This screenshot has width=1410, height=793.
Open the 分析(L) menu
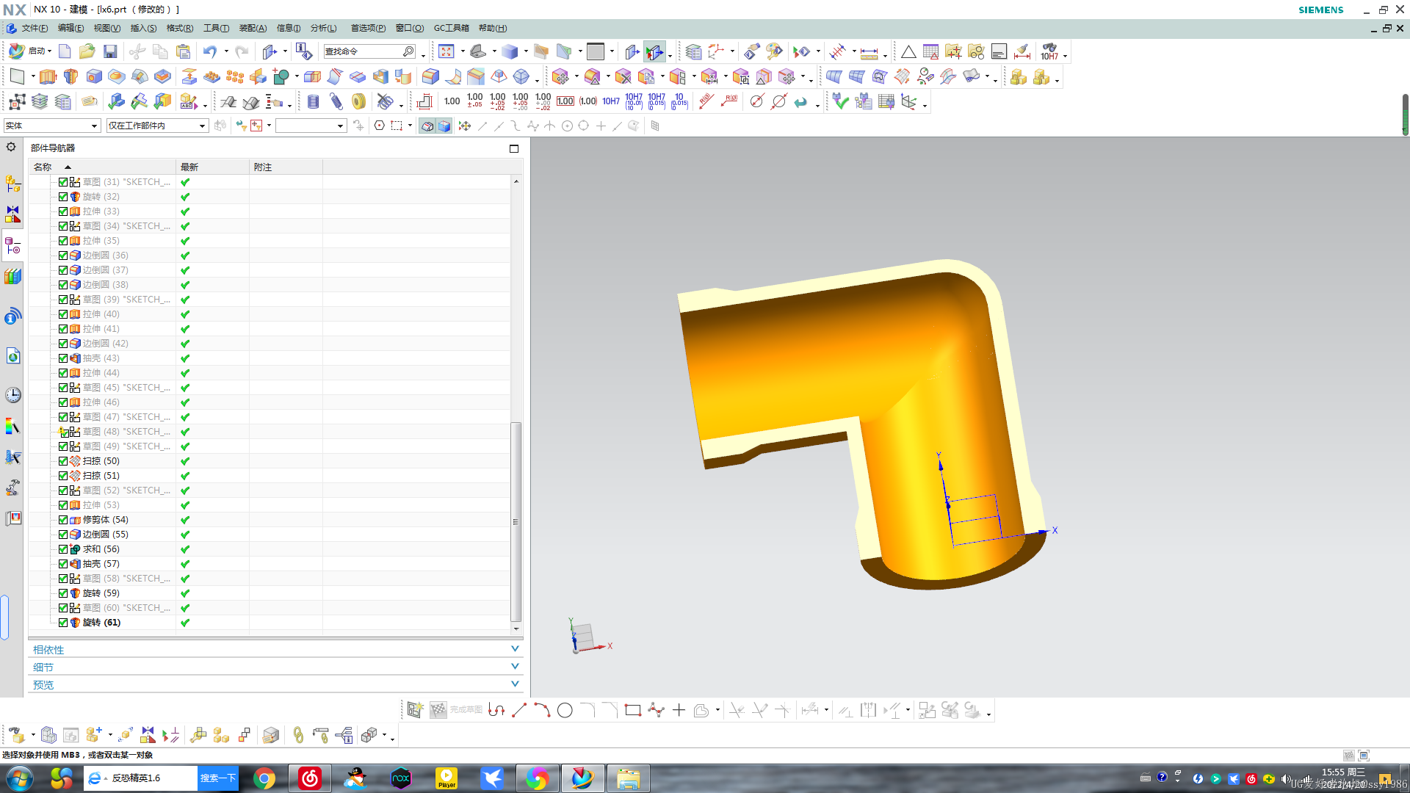tap(324, 28)
